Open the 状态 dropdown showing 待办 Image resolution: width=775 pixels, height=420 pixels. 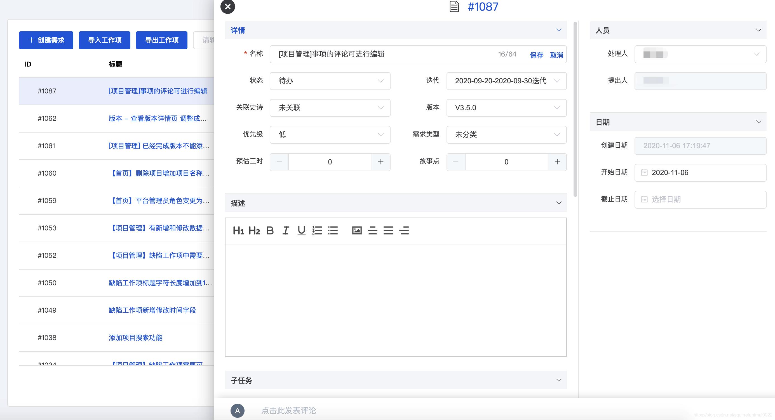click(x=330, y=81)
